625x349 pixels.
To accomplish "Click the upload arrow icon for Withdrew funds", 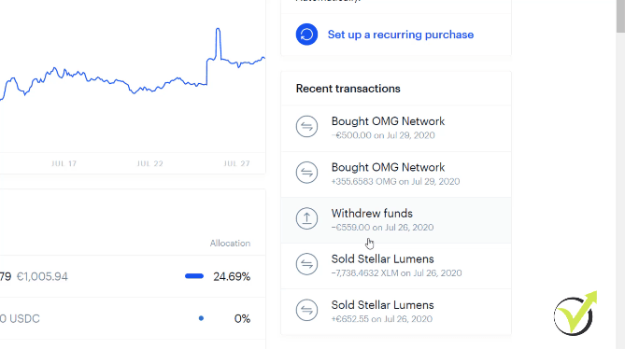I will pos(306,218).
